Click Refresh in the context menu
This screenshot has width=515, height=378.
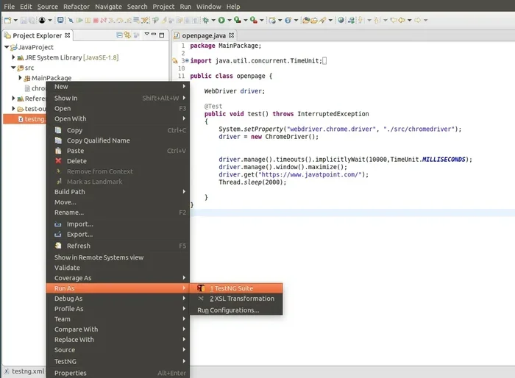pyautogui.click(x=118, y=246)
